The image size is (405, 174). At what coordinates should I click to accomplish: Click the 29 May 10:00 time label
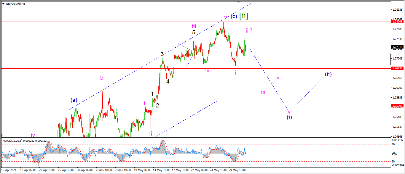coord(238,170)
